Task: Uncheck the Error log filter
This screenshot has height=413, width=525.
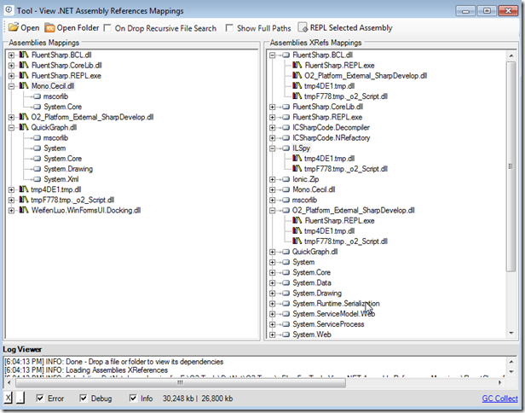Action: 40,398
